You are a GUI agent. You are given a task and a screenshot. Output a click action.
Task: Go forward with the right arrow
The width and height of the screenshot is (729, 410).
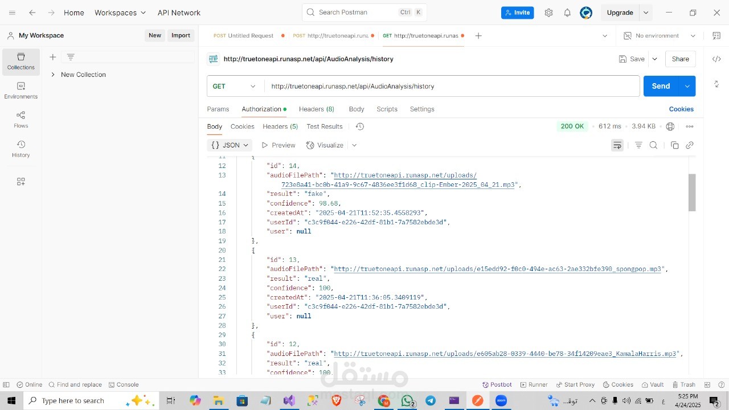[51, 13]
